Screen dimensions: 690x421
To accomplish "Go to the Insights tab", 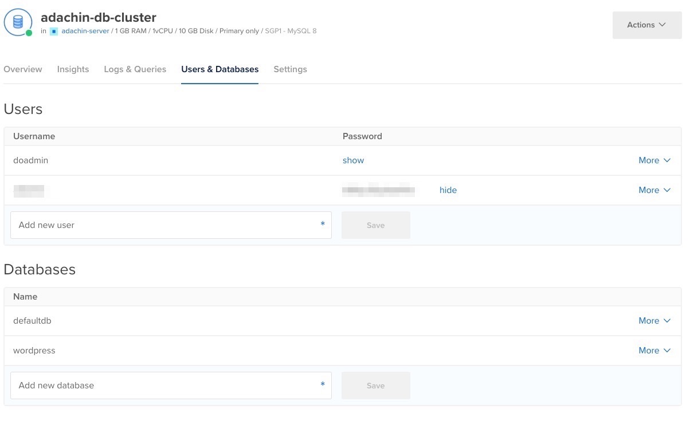I will (x=73, y=69).
